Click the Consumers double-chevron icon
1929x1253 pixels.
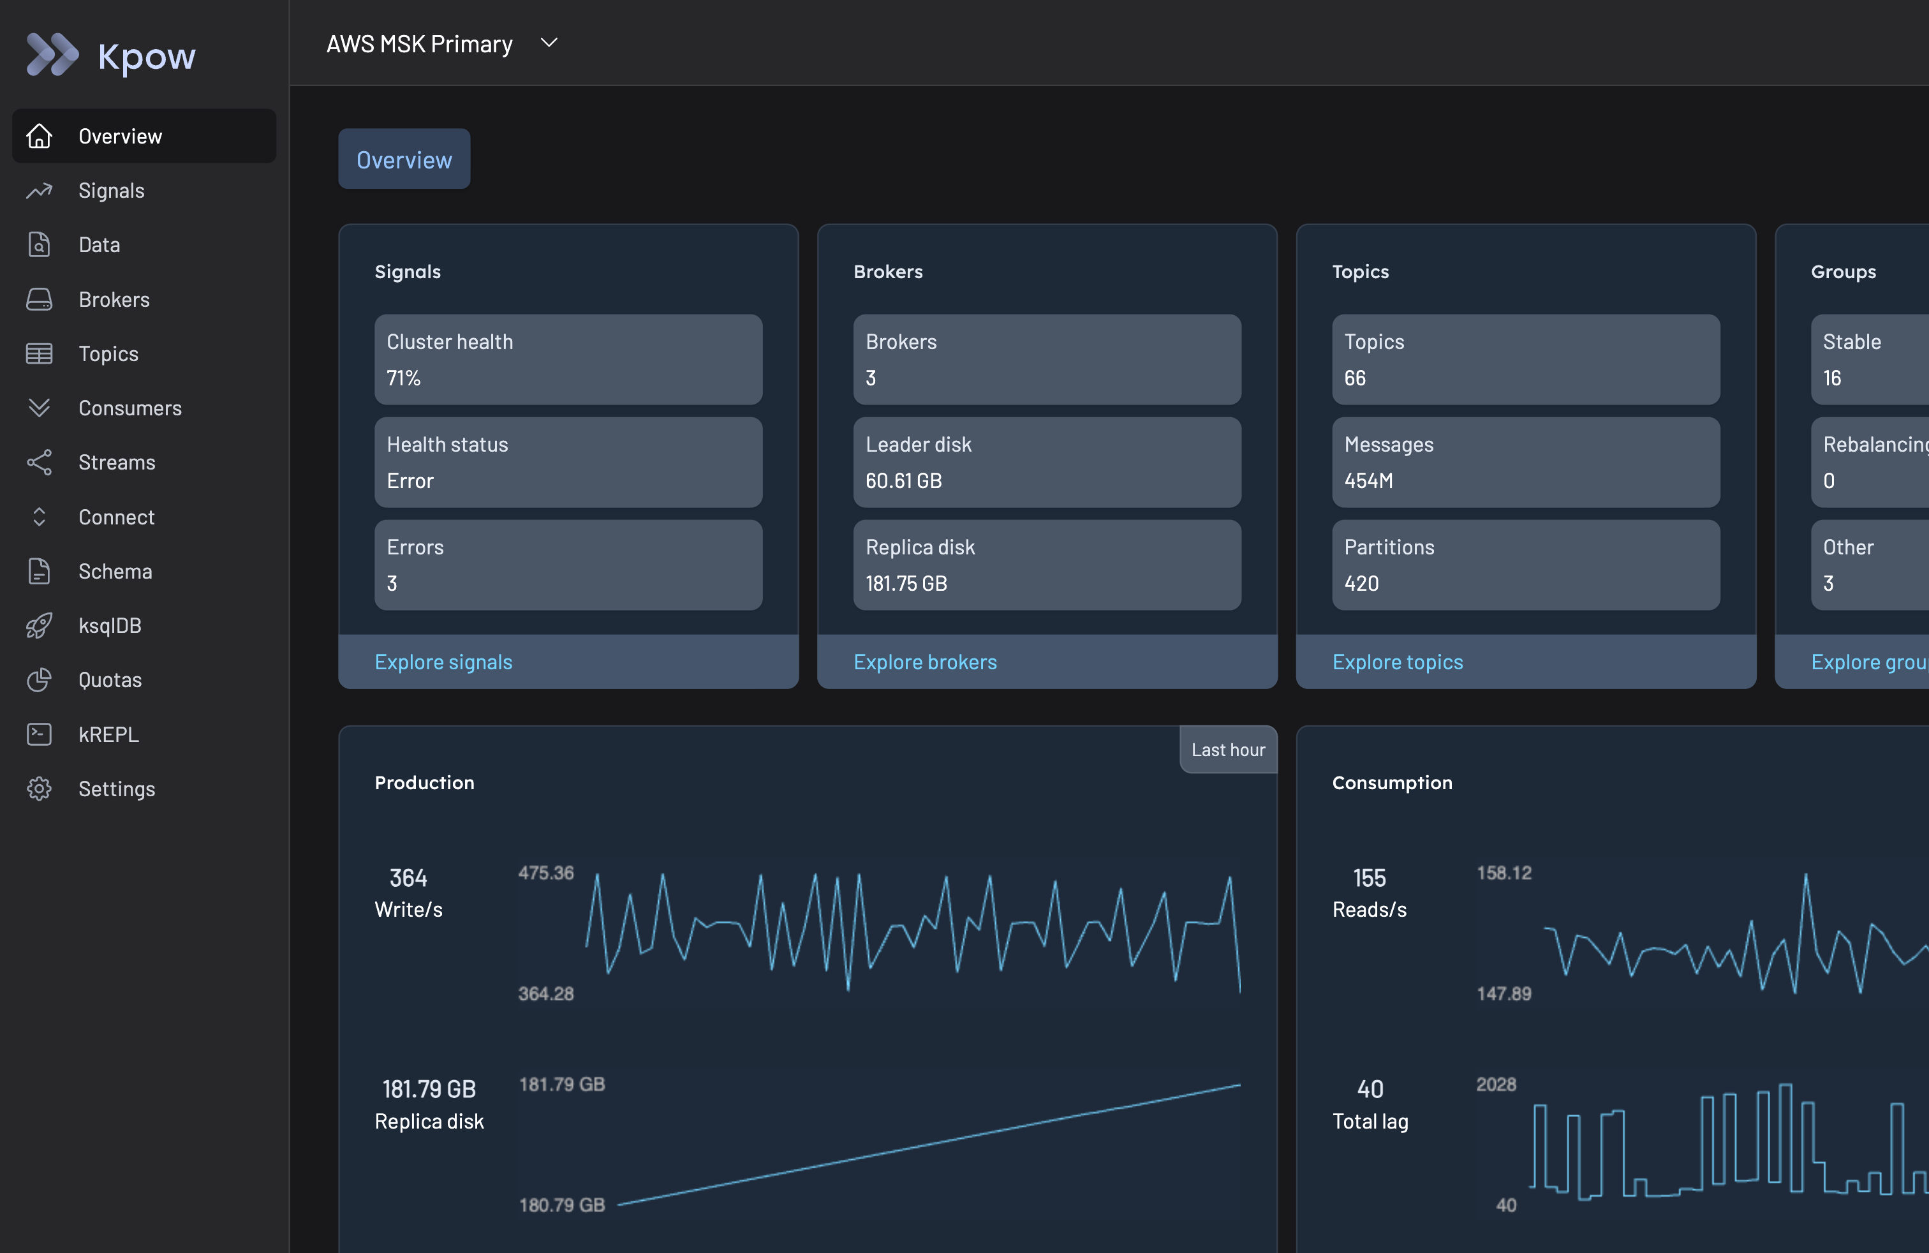[39, 408]
